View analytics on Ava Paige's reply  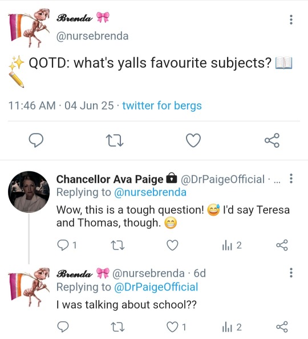232,245
